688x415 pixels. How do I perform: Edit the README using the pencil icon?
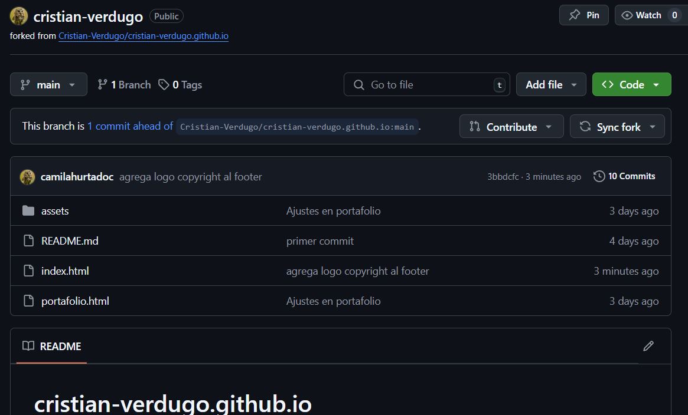tap(648, 346)
